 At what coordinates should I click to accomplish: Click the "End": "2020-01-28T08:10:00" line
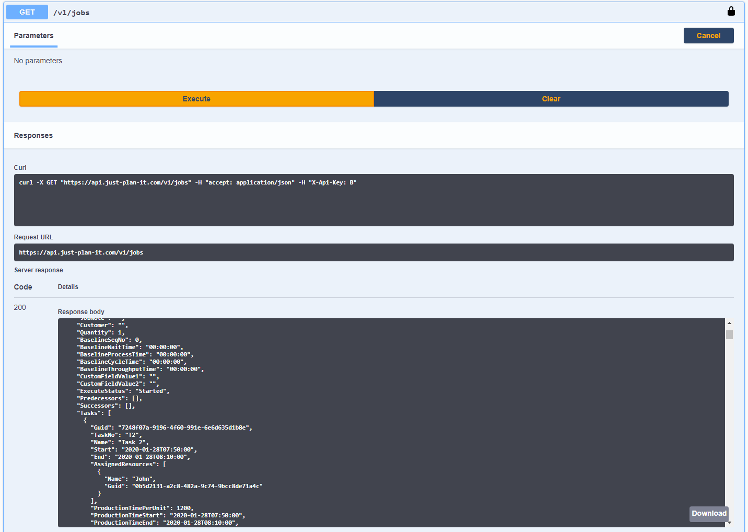click(x=141, y=457)
